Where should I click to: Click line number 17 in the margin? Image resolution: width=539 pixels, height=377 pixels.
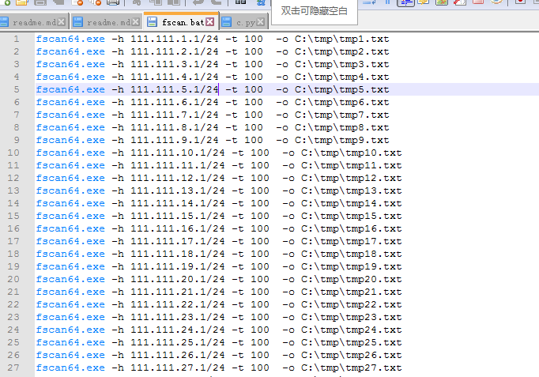point(13,241)
